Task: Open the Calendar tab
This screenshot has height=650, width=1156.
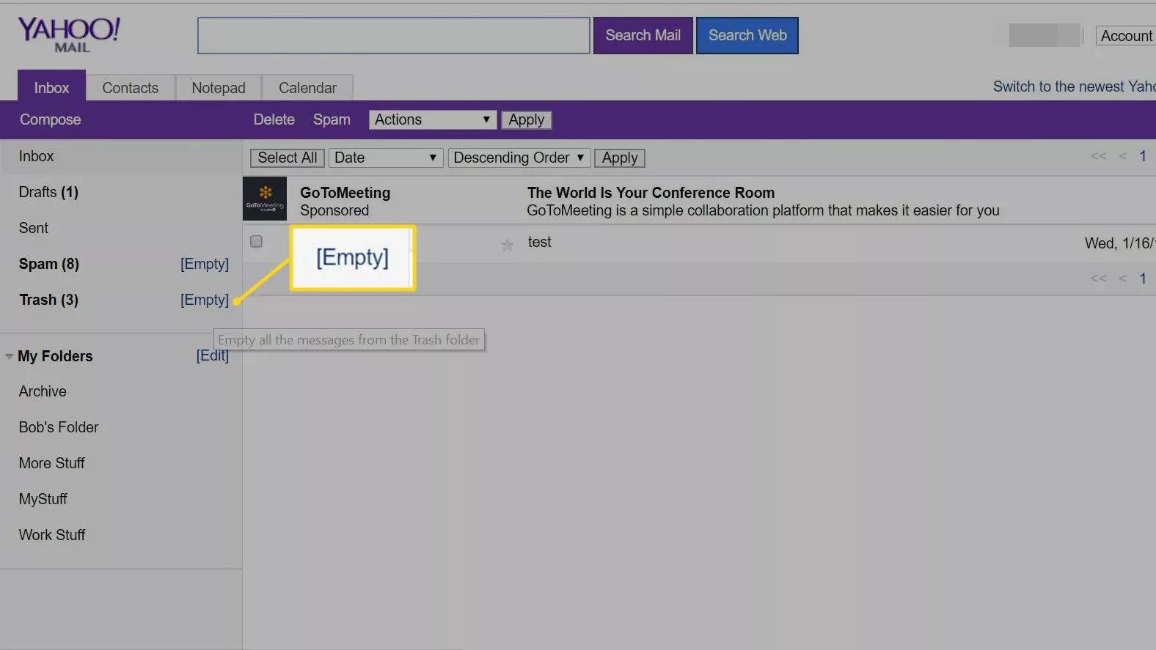Action: tap(307, 88)
